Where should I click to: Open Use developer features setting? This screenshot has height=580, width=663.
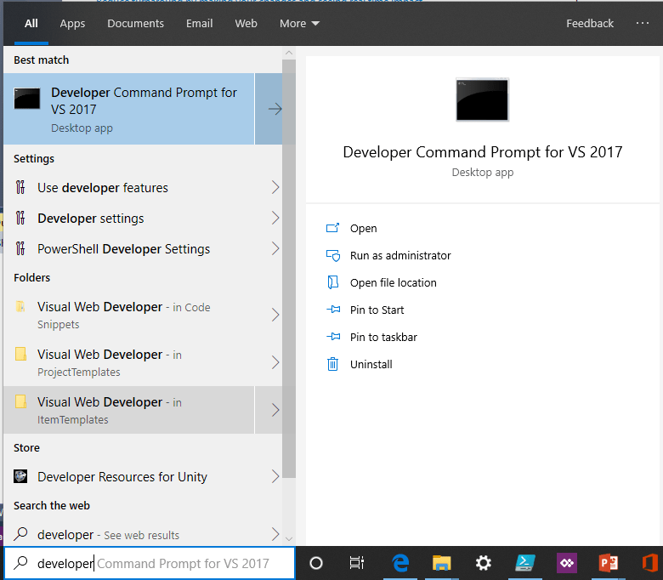click(143, 187)
